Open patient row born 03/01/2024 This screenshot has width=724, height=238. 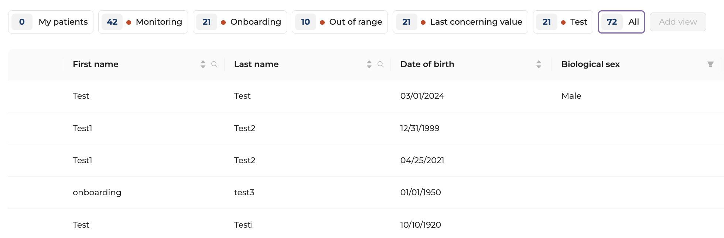(366, 96)
